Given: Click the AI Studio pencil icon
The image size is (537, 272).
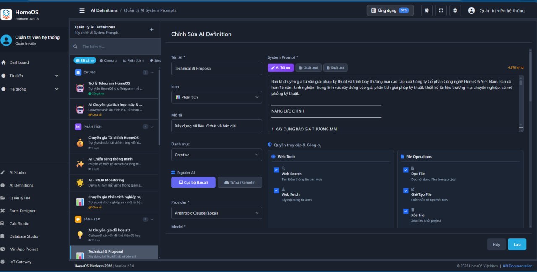Looking at the screenshot, I should [x=3, y=172].
